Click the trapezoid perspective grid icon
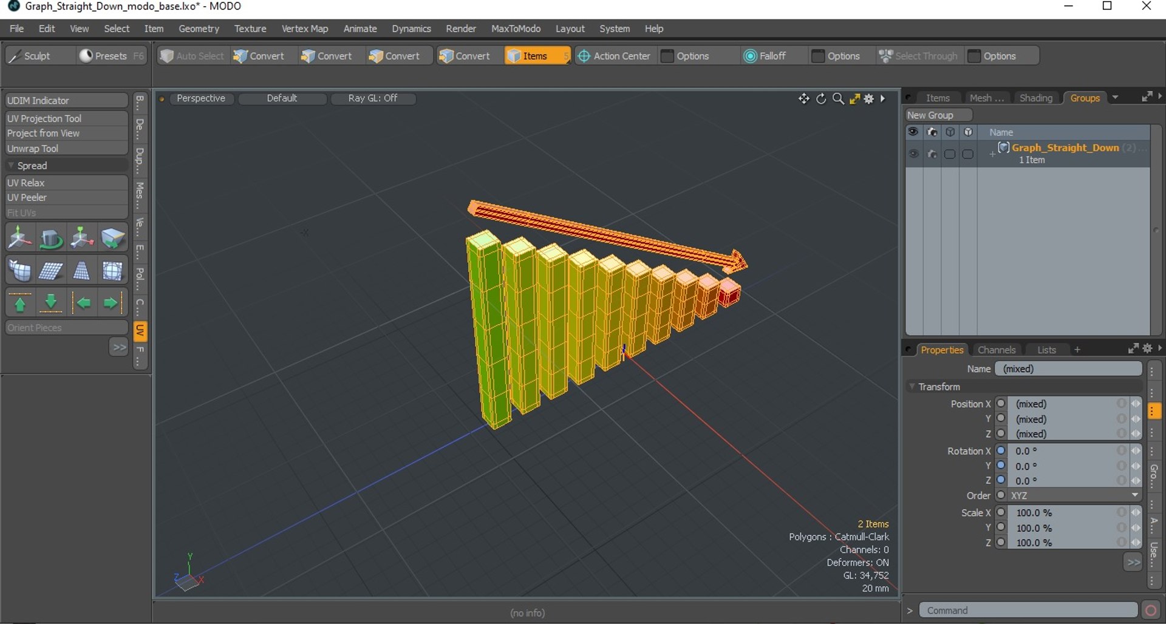 [x=81, y=271]
